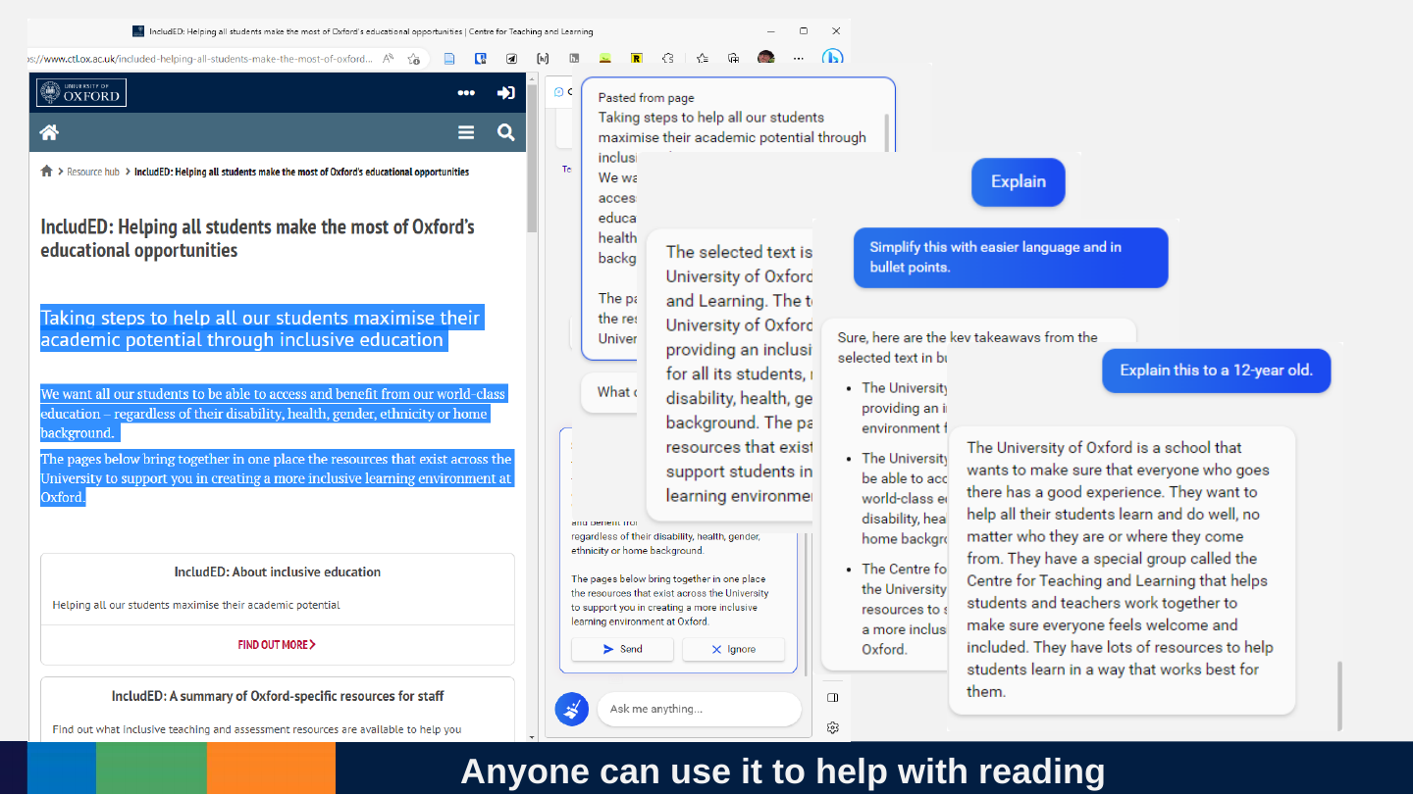Open the Favorites list icon
1413x795 pixels.
click(702, 59)
